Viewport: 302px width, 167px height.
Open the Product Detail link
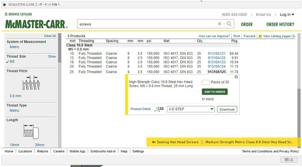coord(140,109)
